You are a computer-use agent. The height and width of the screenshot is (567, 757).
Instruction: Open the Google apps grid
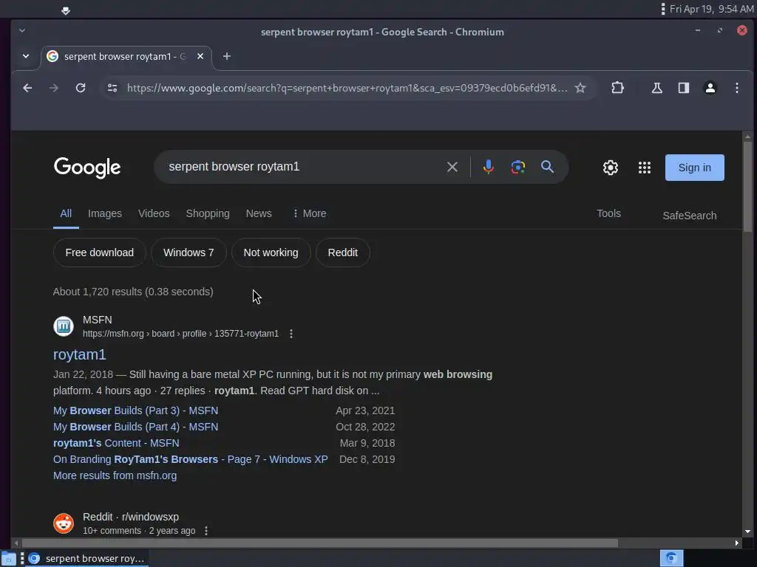coord(645,168)
